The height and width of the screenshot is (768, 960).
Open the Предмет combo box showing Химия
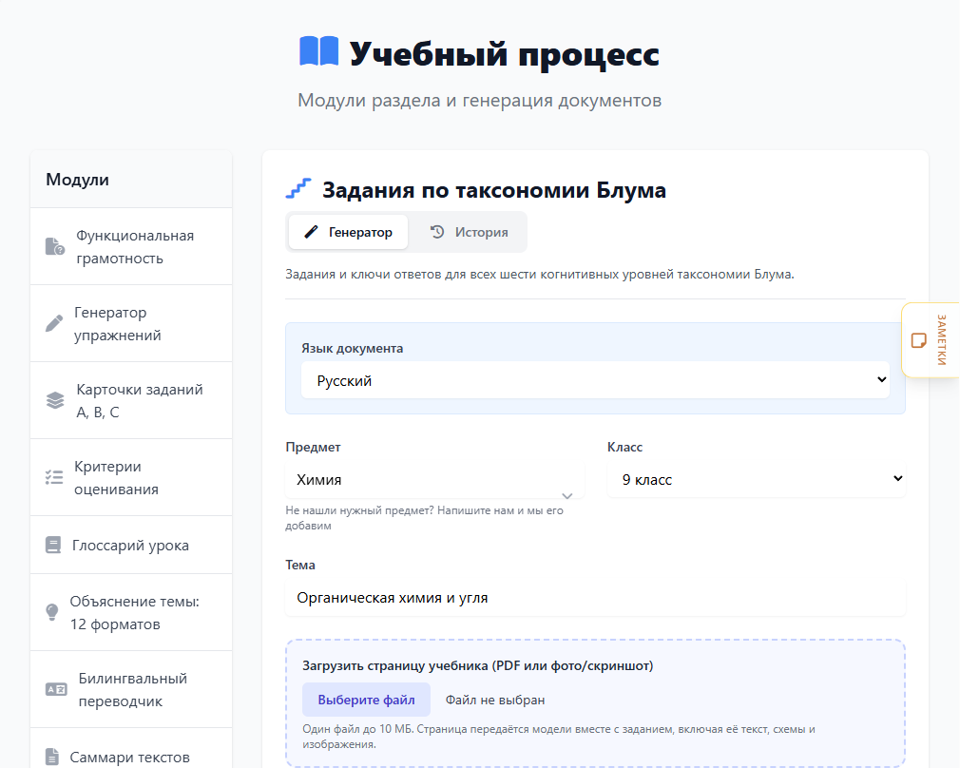click(434, 480)
